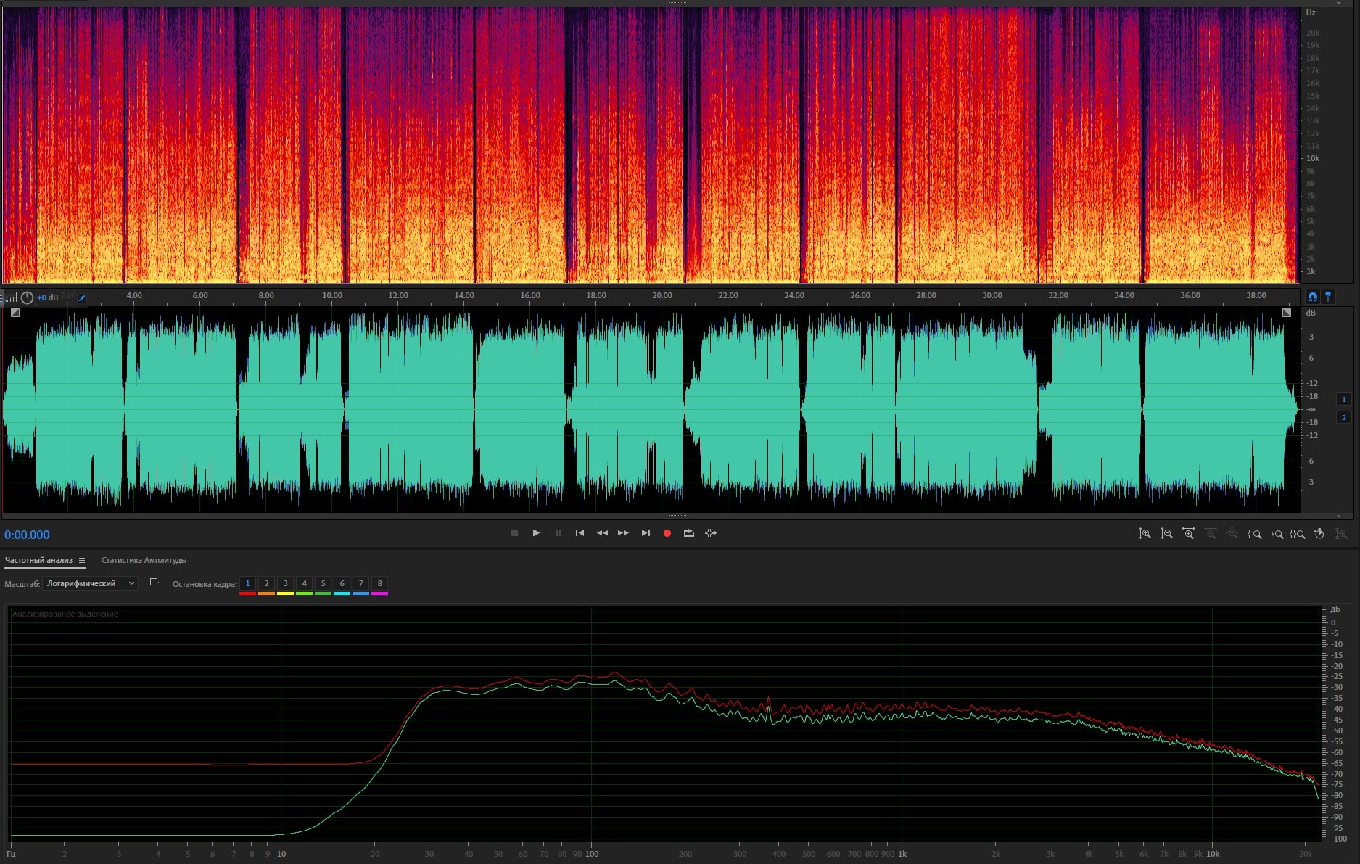1360x864 pixels.
Task: Click the 0:00.000 timecode display
Action: point(27,535)
